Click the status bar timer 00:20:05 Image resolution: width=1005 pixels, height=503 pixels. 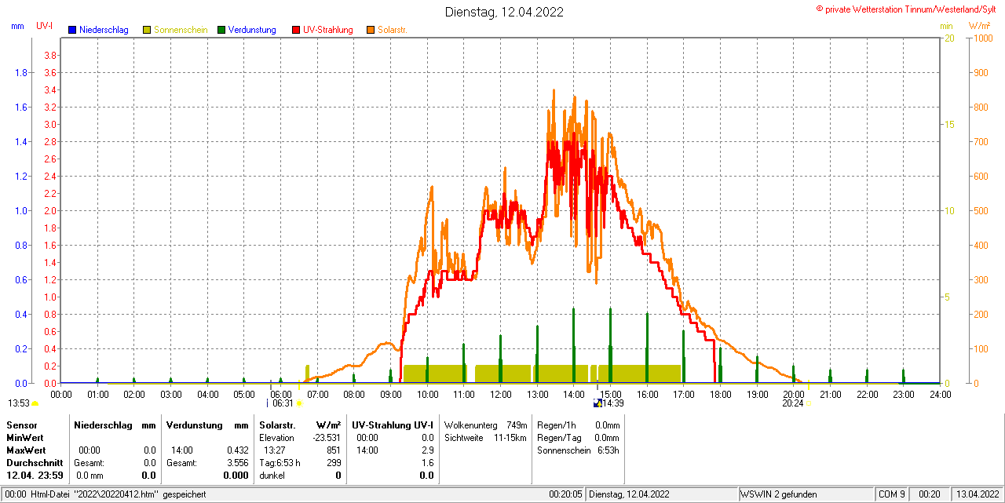pyautogui.click(x=565, y=494)
